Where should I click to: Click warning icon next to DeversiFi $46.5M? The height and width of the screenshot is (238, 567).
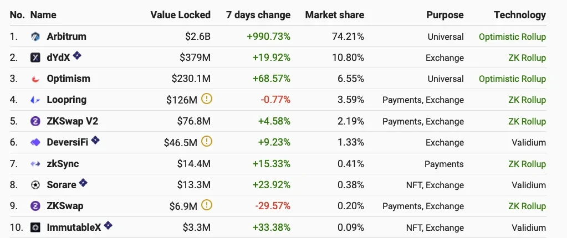[x=207, y=142]
